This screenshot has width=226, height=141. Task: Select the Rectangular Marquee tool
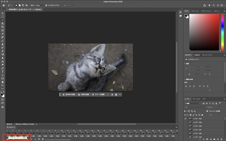(x=3, y=16)
